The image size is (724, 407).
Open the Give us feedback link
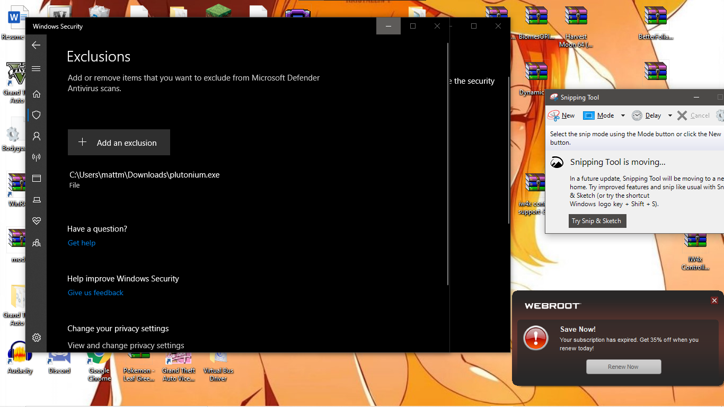click(95, 293)
